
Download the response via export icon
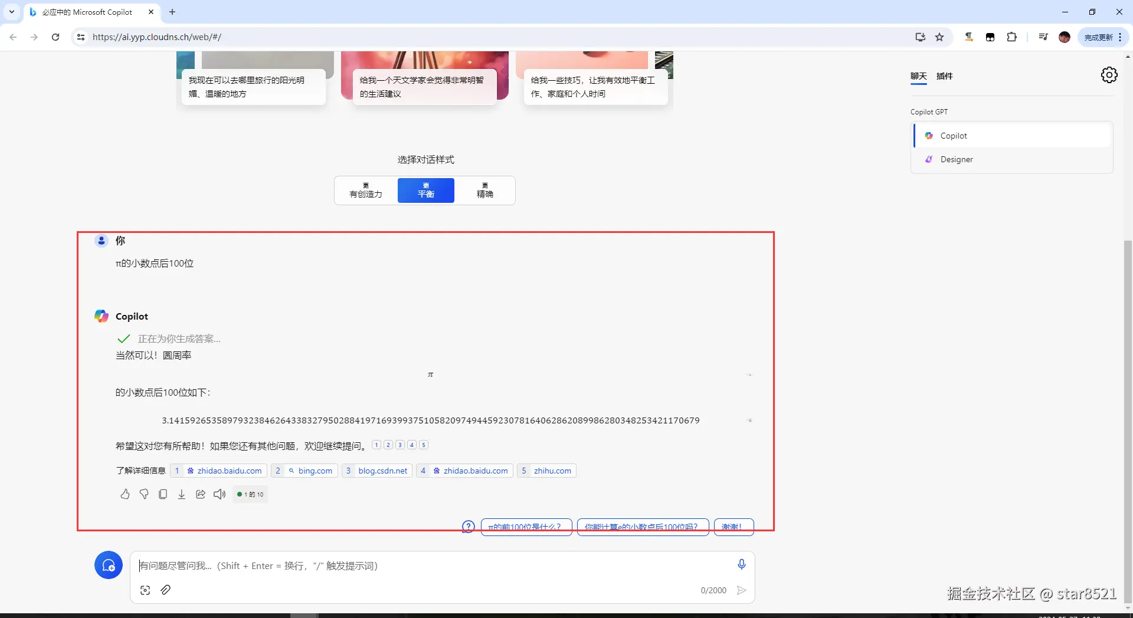[x=182, y=494]
